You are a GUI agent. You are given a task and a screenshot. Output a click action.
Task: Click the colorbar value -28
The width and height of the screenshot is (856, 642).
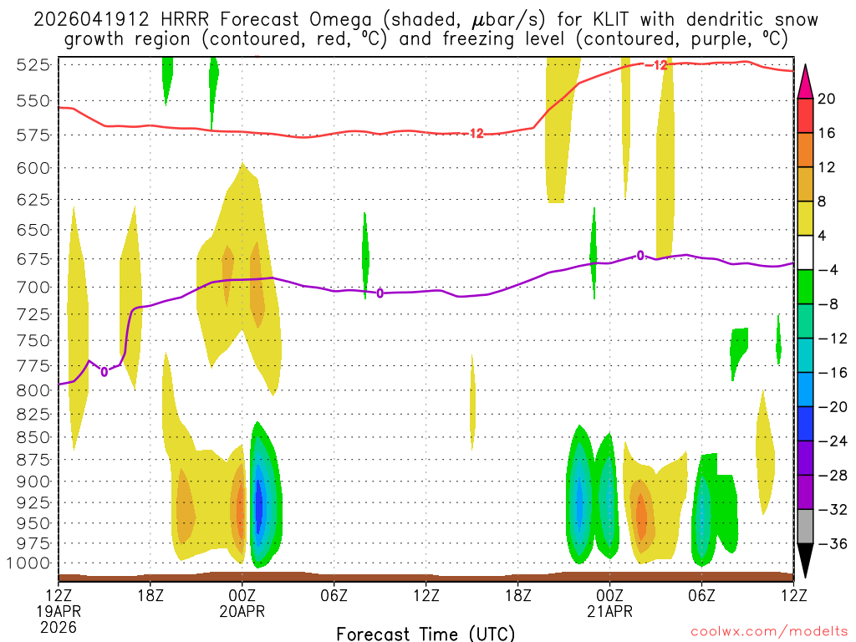click(x=833, y=476)
